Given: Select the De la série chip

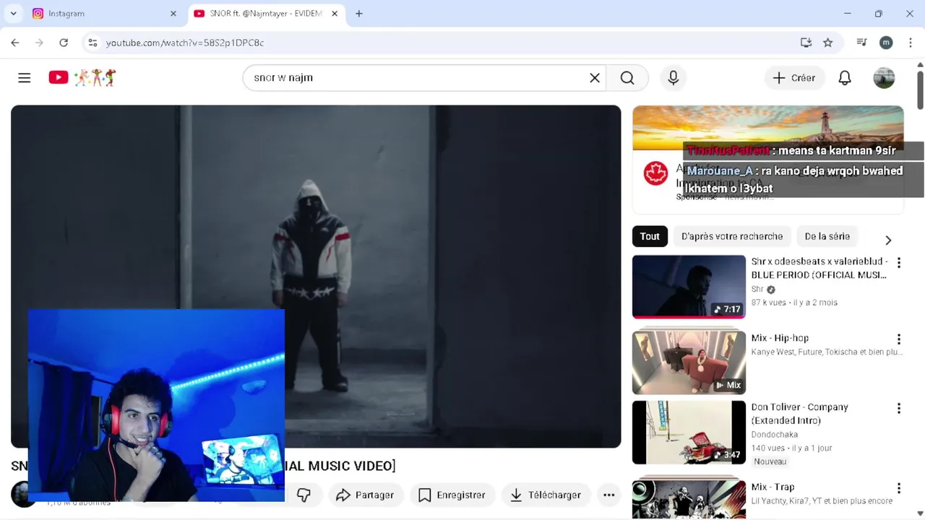Looking at the screenshot, I should pos(827,236).
